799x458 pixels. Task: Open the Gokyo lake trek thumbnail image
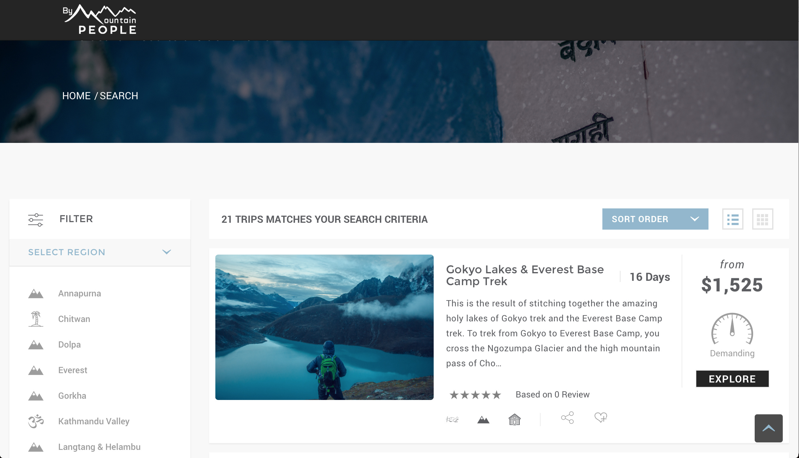(325, 327)
